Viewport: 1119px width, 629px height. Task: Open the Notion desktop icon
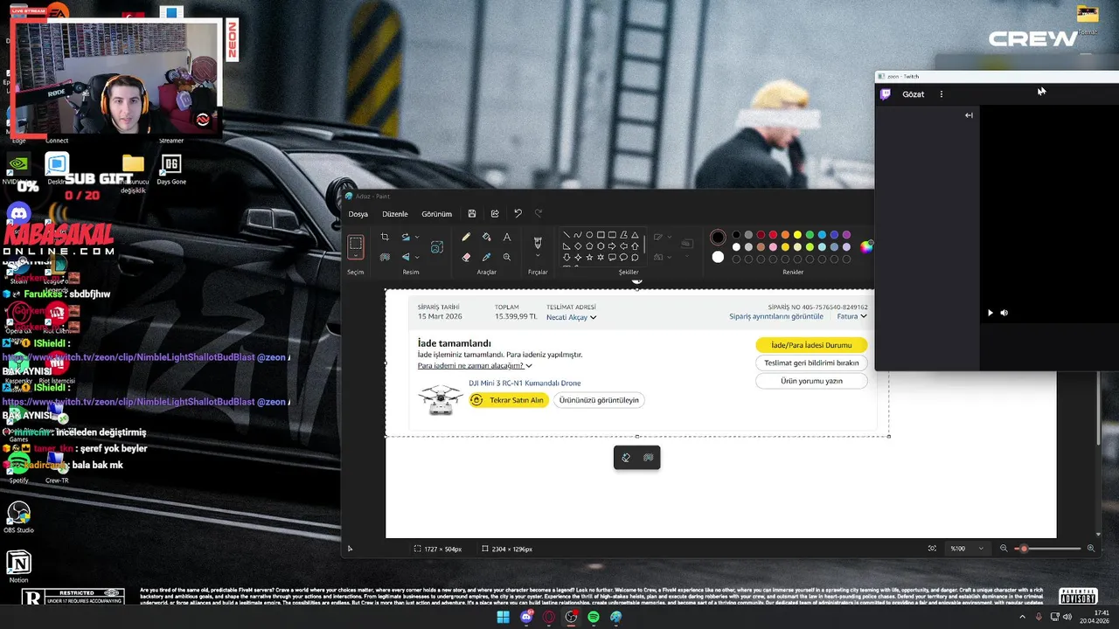pyautogui.click(x=18, y=562)
